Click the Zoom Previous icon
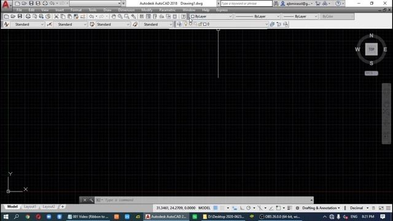Screen dimensions: 393x221 (134, 17)
